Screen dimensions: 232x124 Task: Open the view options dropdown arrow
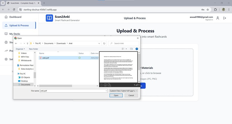tap(126, 49)
